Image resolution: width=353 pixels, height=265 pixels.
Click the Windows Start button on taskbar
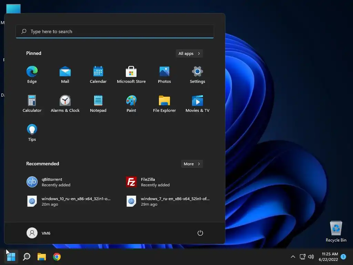point(11,257)
